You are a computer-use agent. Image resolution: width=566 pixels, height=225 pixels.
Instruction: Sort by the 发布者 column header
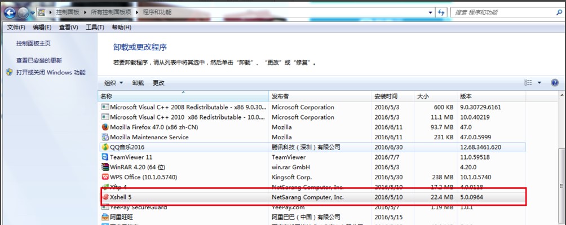[320, 96]
